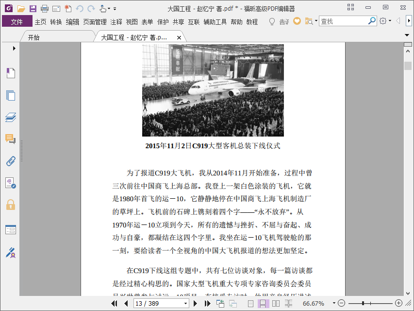Go to the next page
Screen dimensions: 414x311
tap(195, 303)
